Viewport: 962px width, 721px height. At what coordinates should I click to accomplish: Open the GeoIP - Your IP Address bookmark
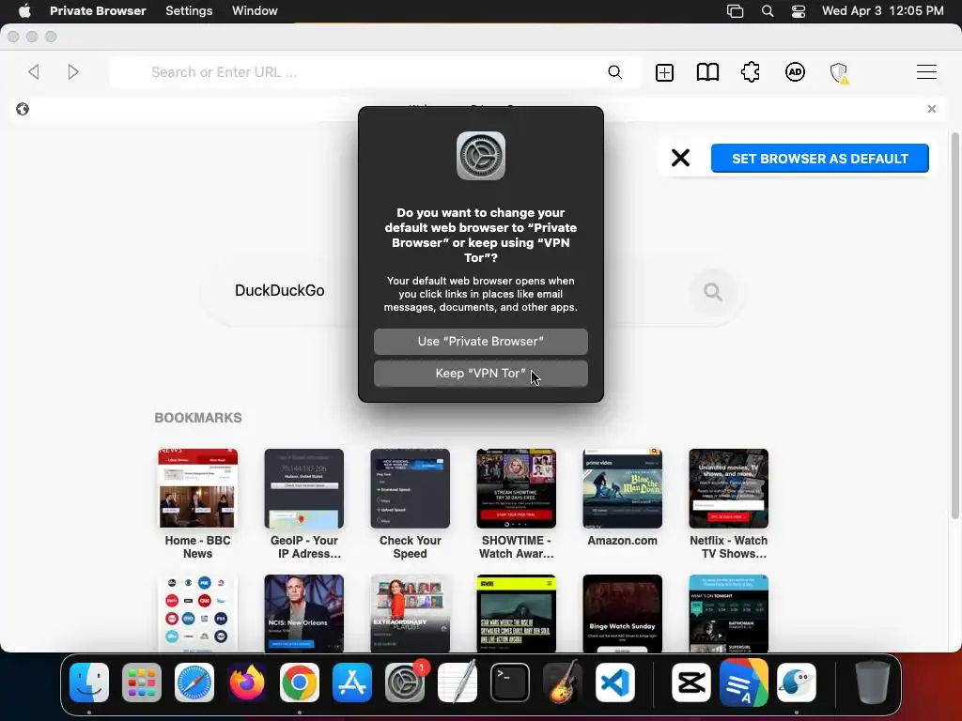coord(303,503)
